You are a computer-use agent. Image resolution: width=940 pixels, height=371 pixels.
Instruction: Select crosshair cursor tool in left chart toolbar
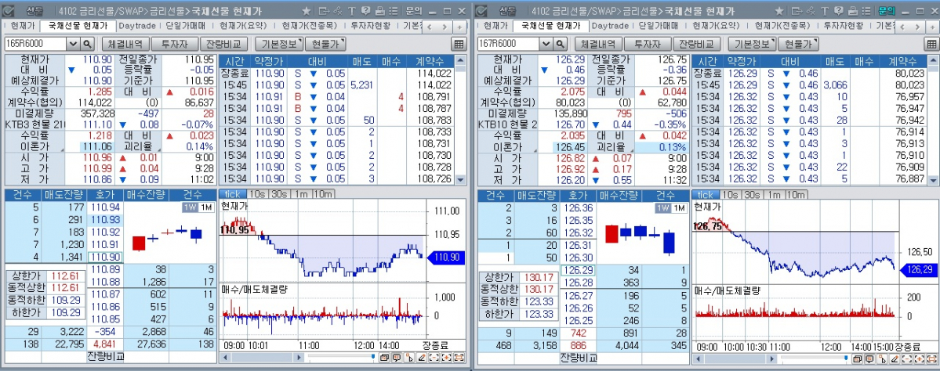point(409,358)
